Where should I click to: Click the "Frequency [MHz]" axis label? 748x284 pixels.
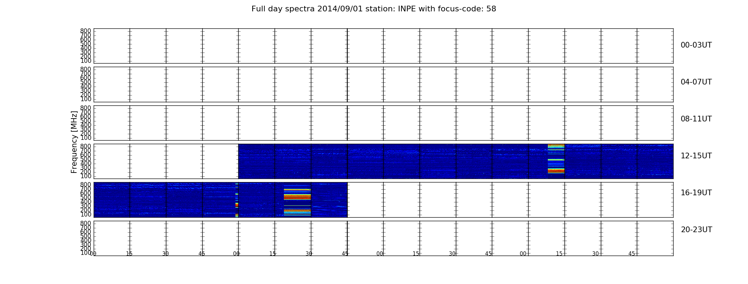pos(74,142)
